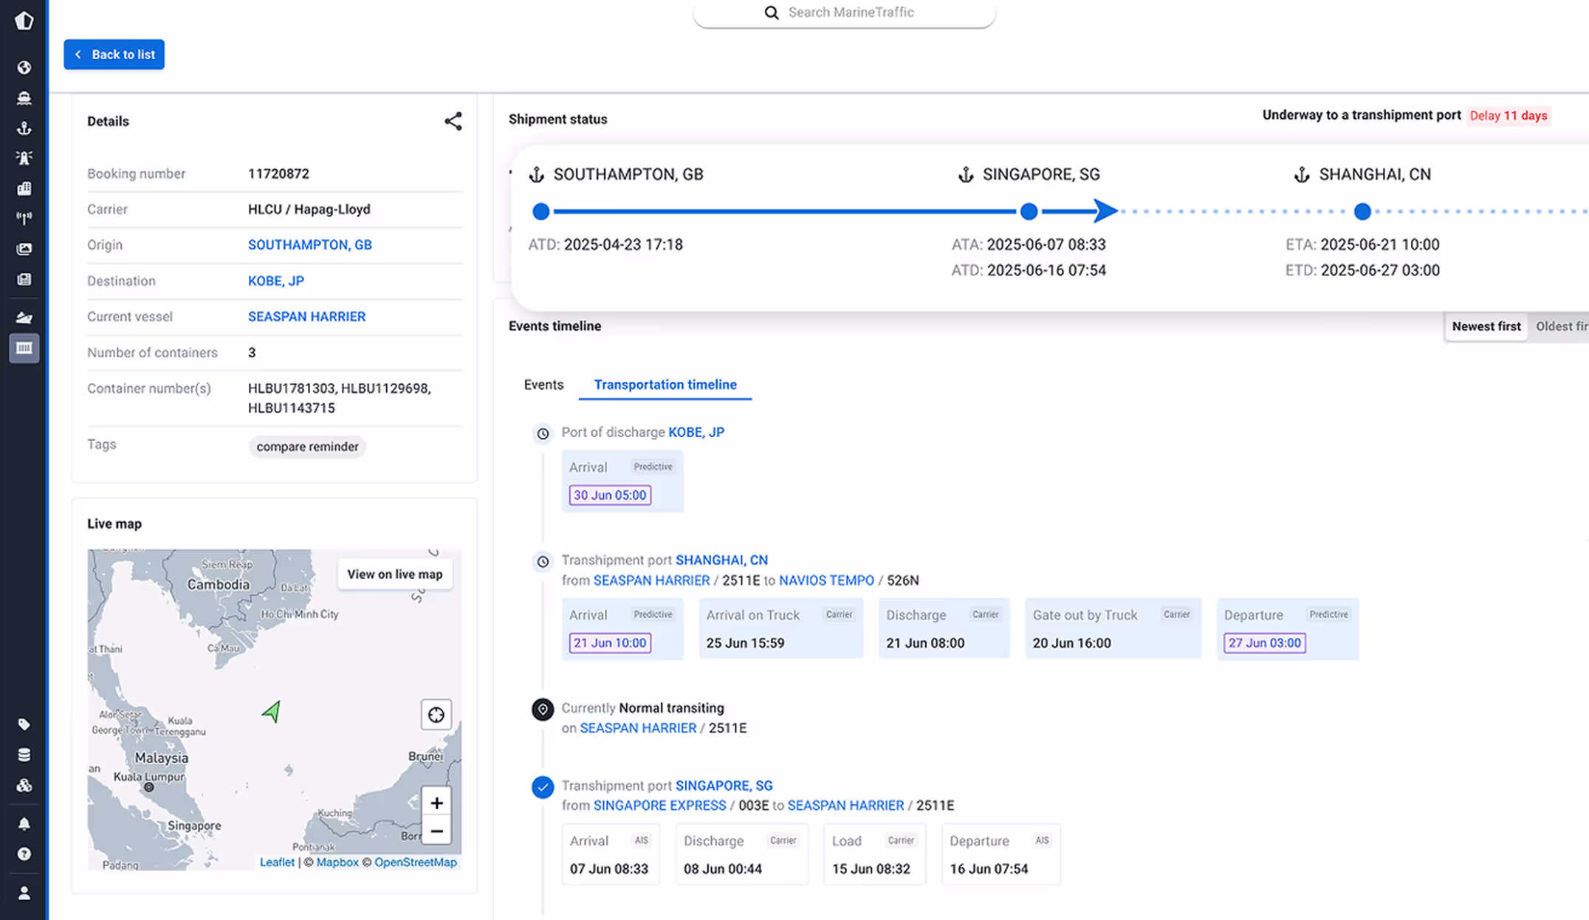
Task: Select the Transportation timeline tab
Action: [x=665, y=385]
